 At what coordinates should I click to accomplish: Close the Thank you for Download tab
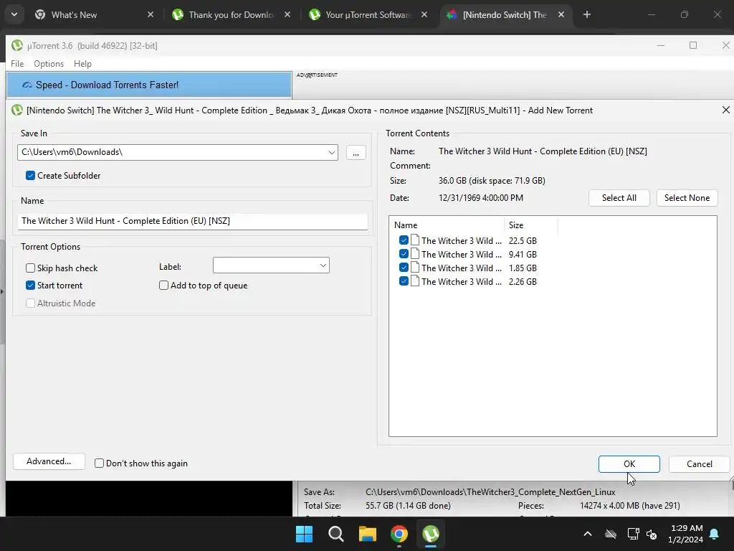(x=287, y=14)
